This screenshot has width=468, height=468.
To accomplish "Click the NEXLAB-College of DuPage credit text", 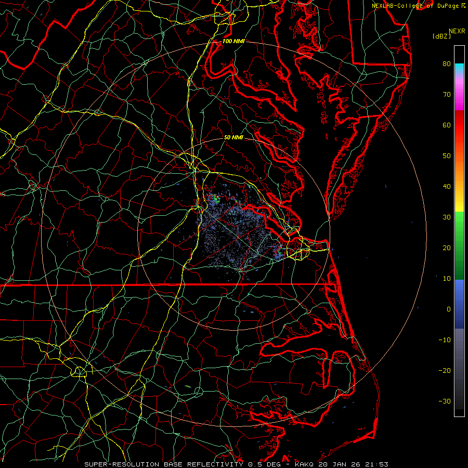I will (415, 5).
